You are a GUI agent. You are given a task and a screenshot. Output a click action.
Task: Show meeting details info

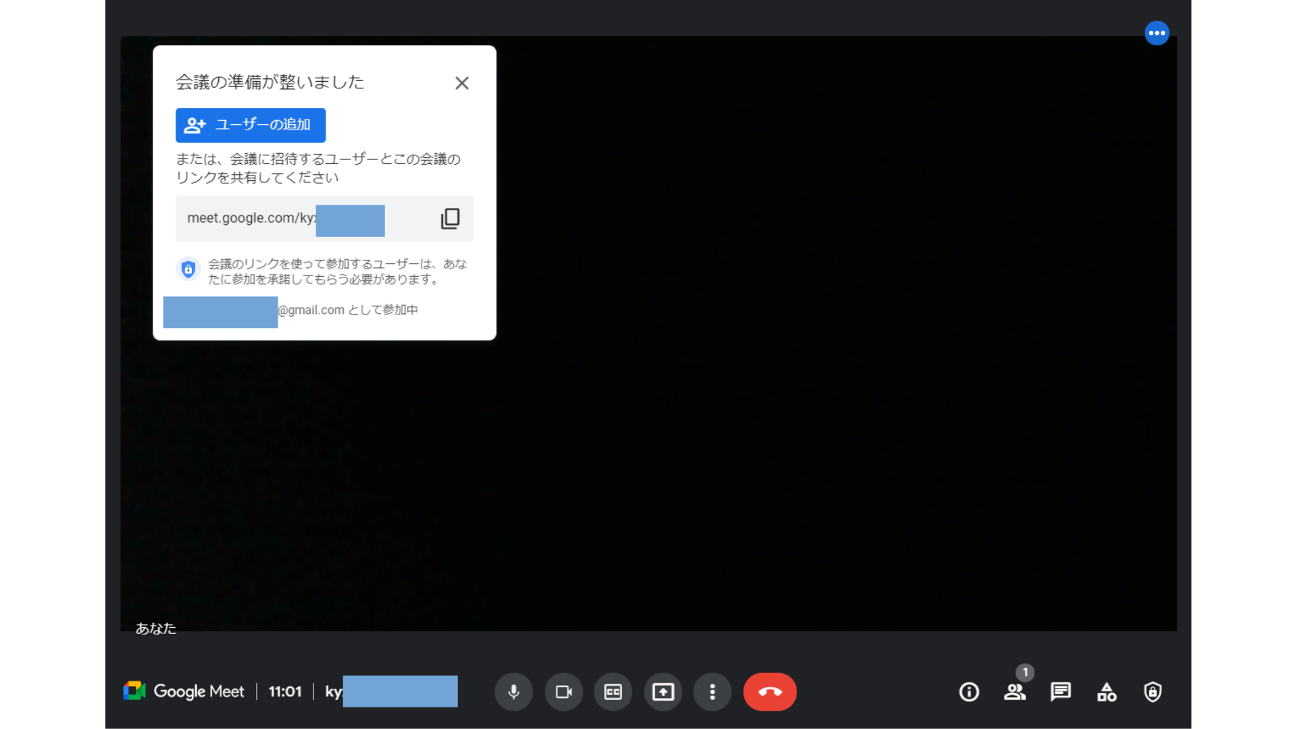point(969,692)
